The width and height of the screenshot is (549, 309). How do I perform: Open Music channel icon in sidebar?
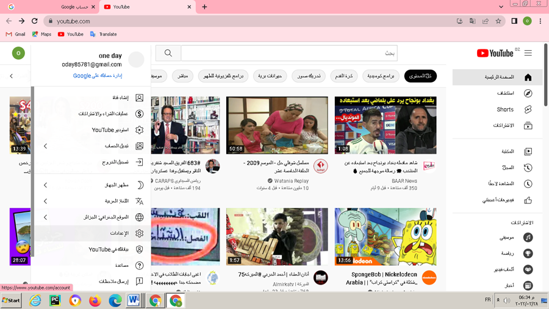[x=528, y=237]
